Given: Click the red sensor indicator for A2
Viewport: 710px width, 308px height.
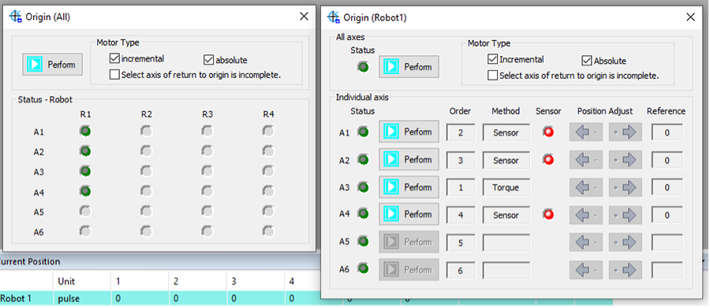Looking at the screenshot, I should tap(548, 160).
